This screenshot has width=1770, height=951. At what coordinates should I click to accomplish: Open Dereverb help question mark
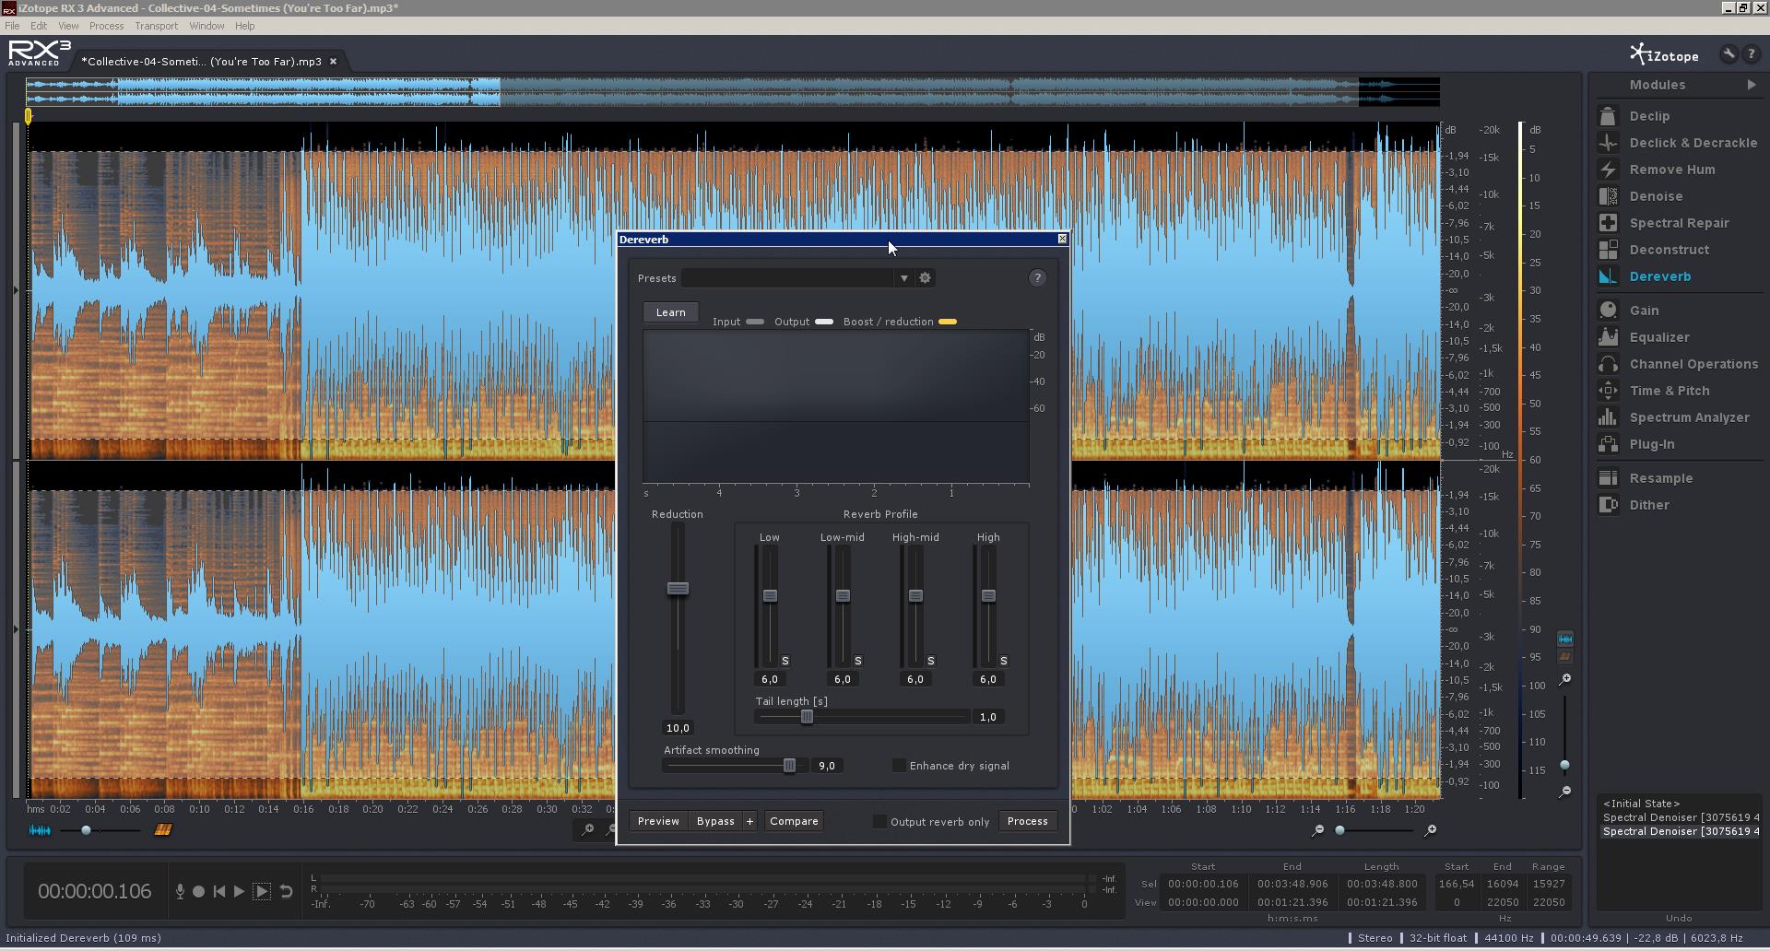point(1037,278)
